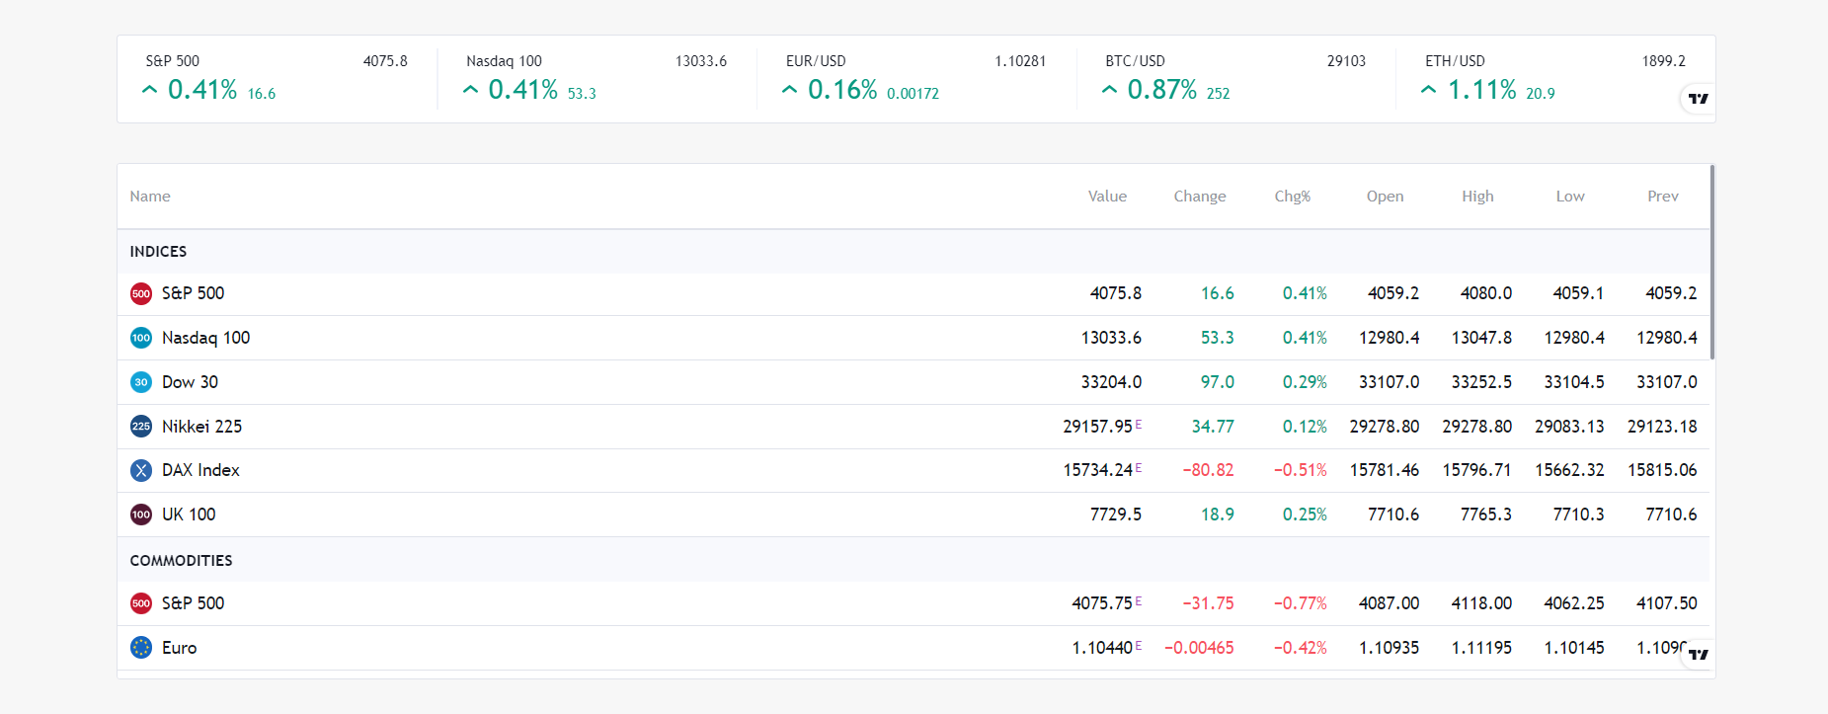Click the Euro flag icon
This screenshot has width=1828, height=714.
pyautogui.click(x=141, y=648)
